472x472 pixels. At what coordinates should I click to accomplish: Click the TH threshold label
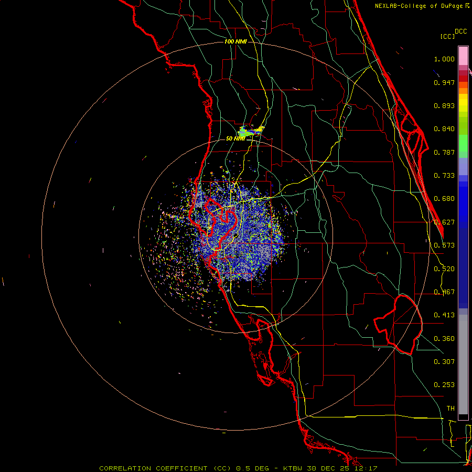(450, 409)
